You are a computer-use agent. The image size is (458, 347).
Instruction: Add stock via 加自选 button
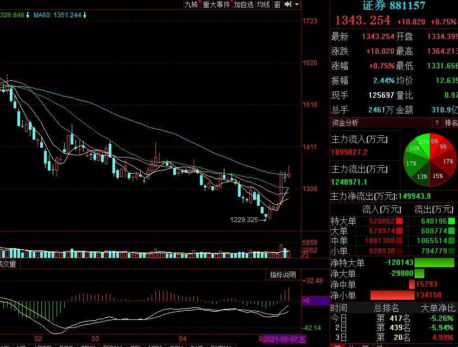[x=243, y=4]
